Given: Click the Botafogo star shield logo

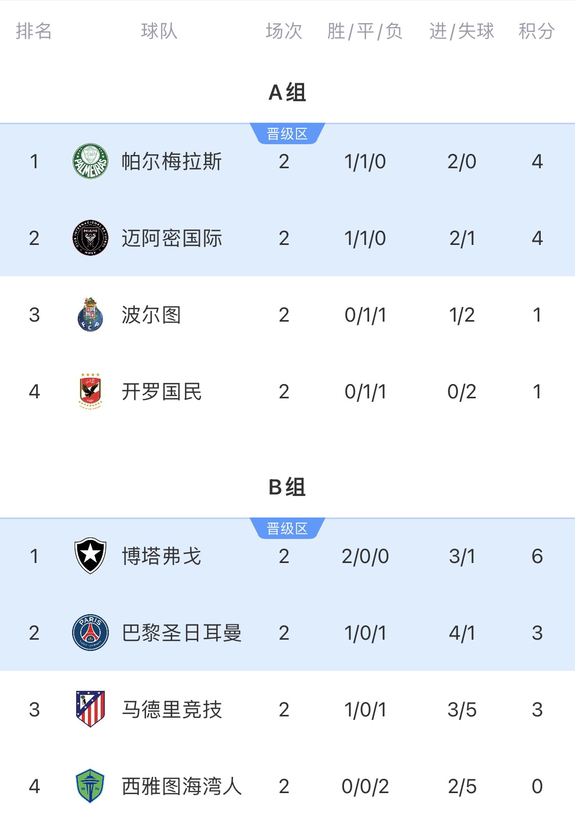Looking at the screenshot, I should 90,556.
